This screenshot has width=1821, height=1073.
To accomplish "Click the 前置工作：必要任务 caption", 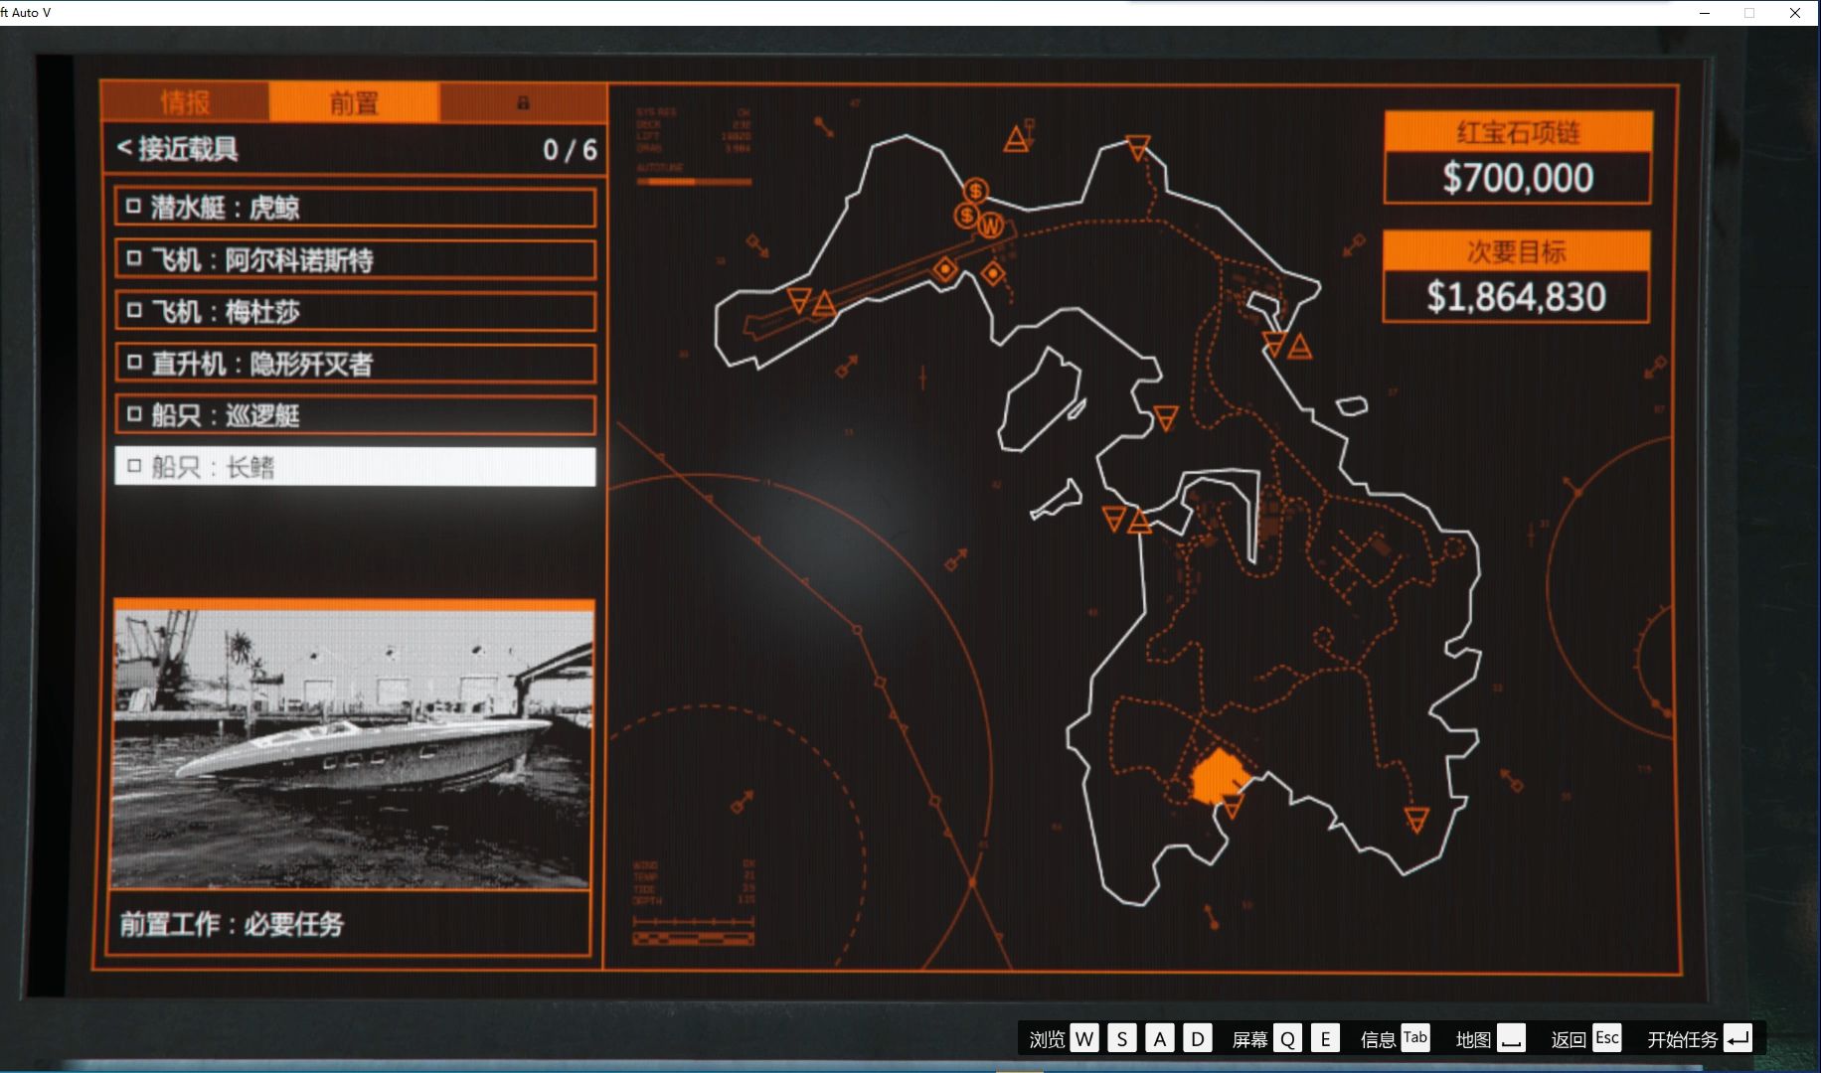I will pos(232,924).
